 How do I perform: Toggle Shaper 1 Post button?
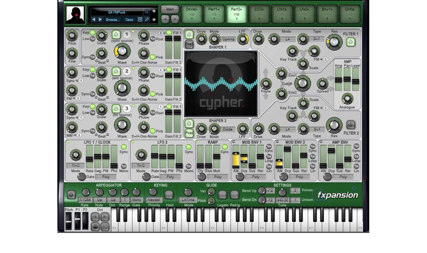189,44
